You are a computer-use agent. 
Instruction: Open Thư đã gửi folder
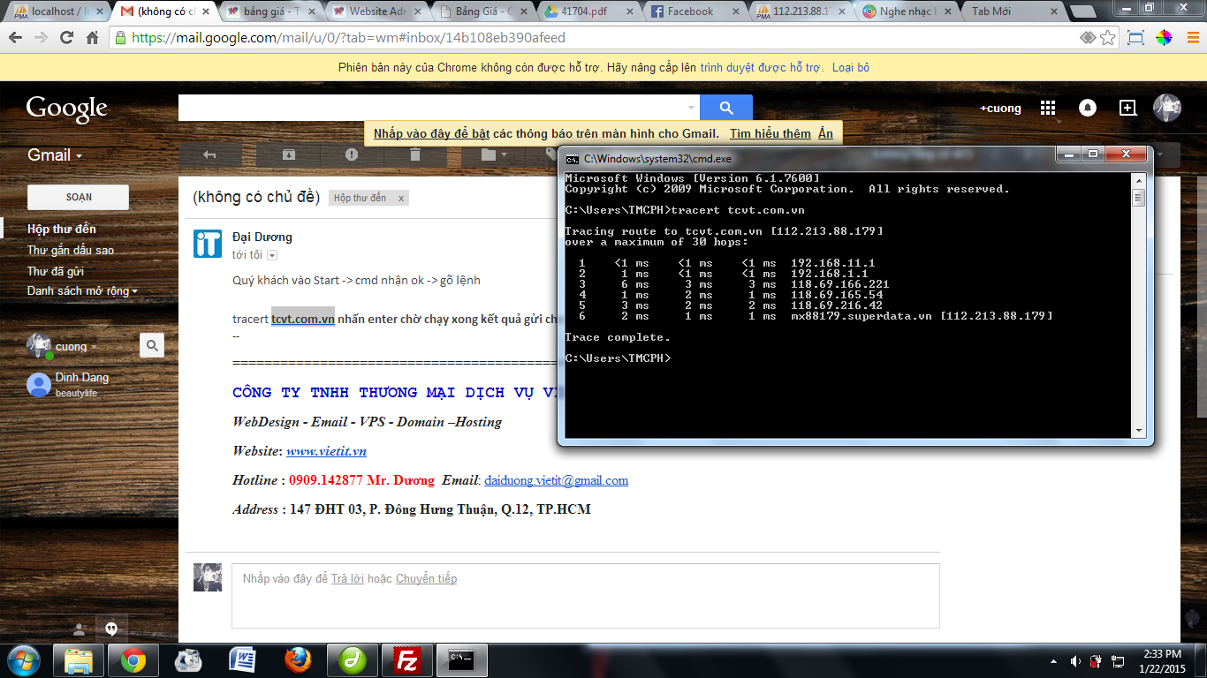click(56, 271)
